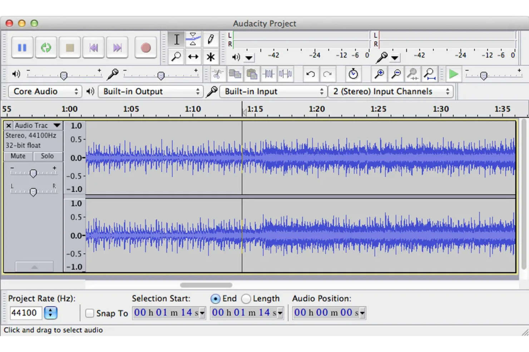Fit selection in window zoom icon
The image size is (529, 352).
click(x=412, y=74)
